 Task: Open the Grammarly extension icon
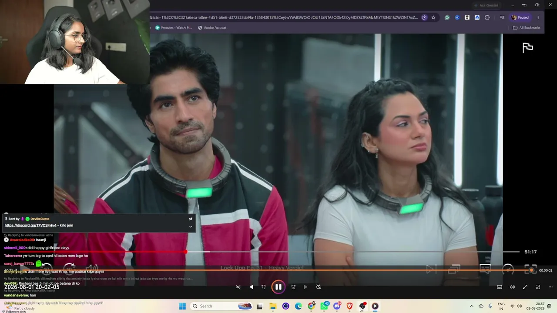(x=447, y=17)
